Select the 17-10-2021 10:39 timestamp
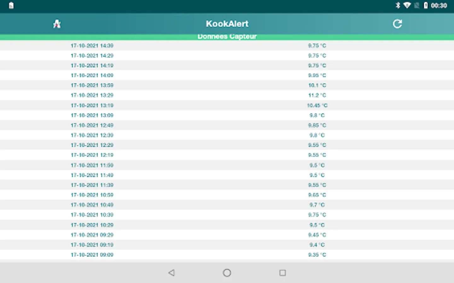This screenshot has height=283, width=454. pos(92,215)
